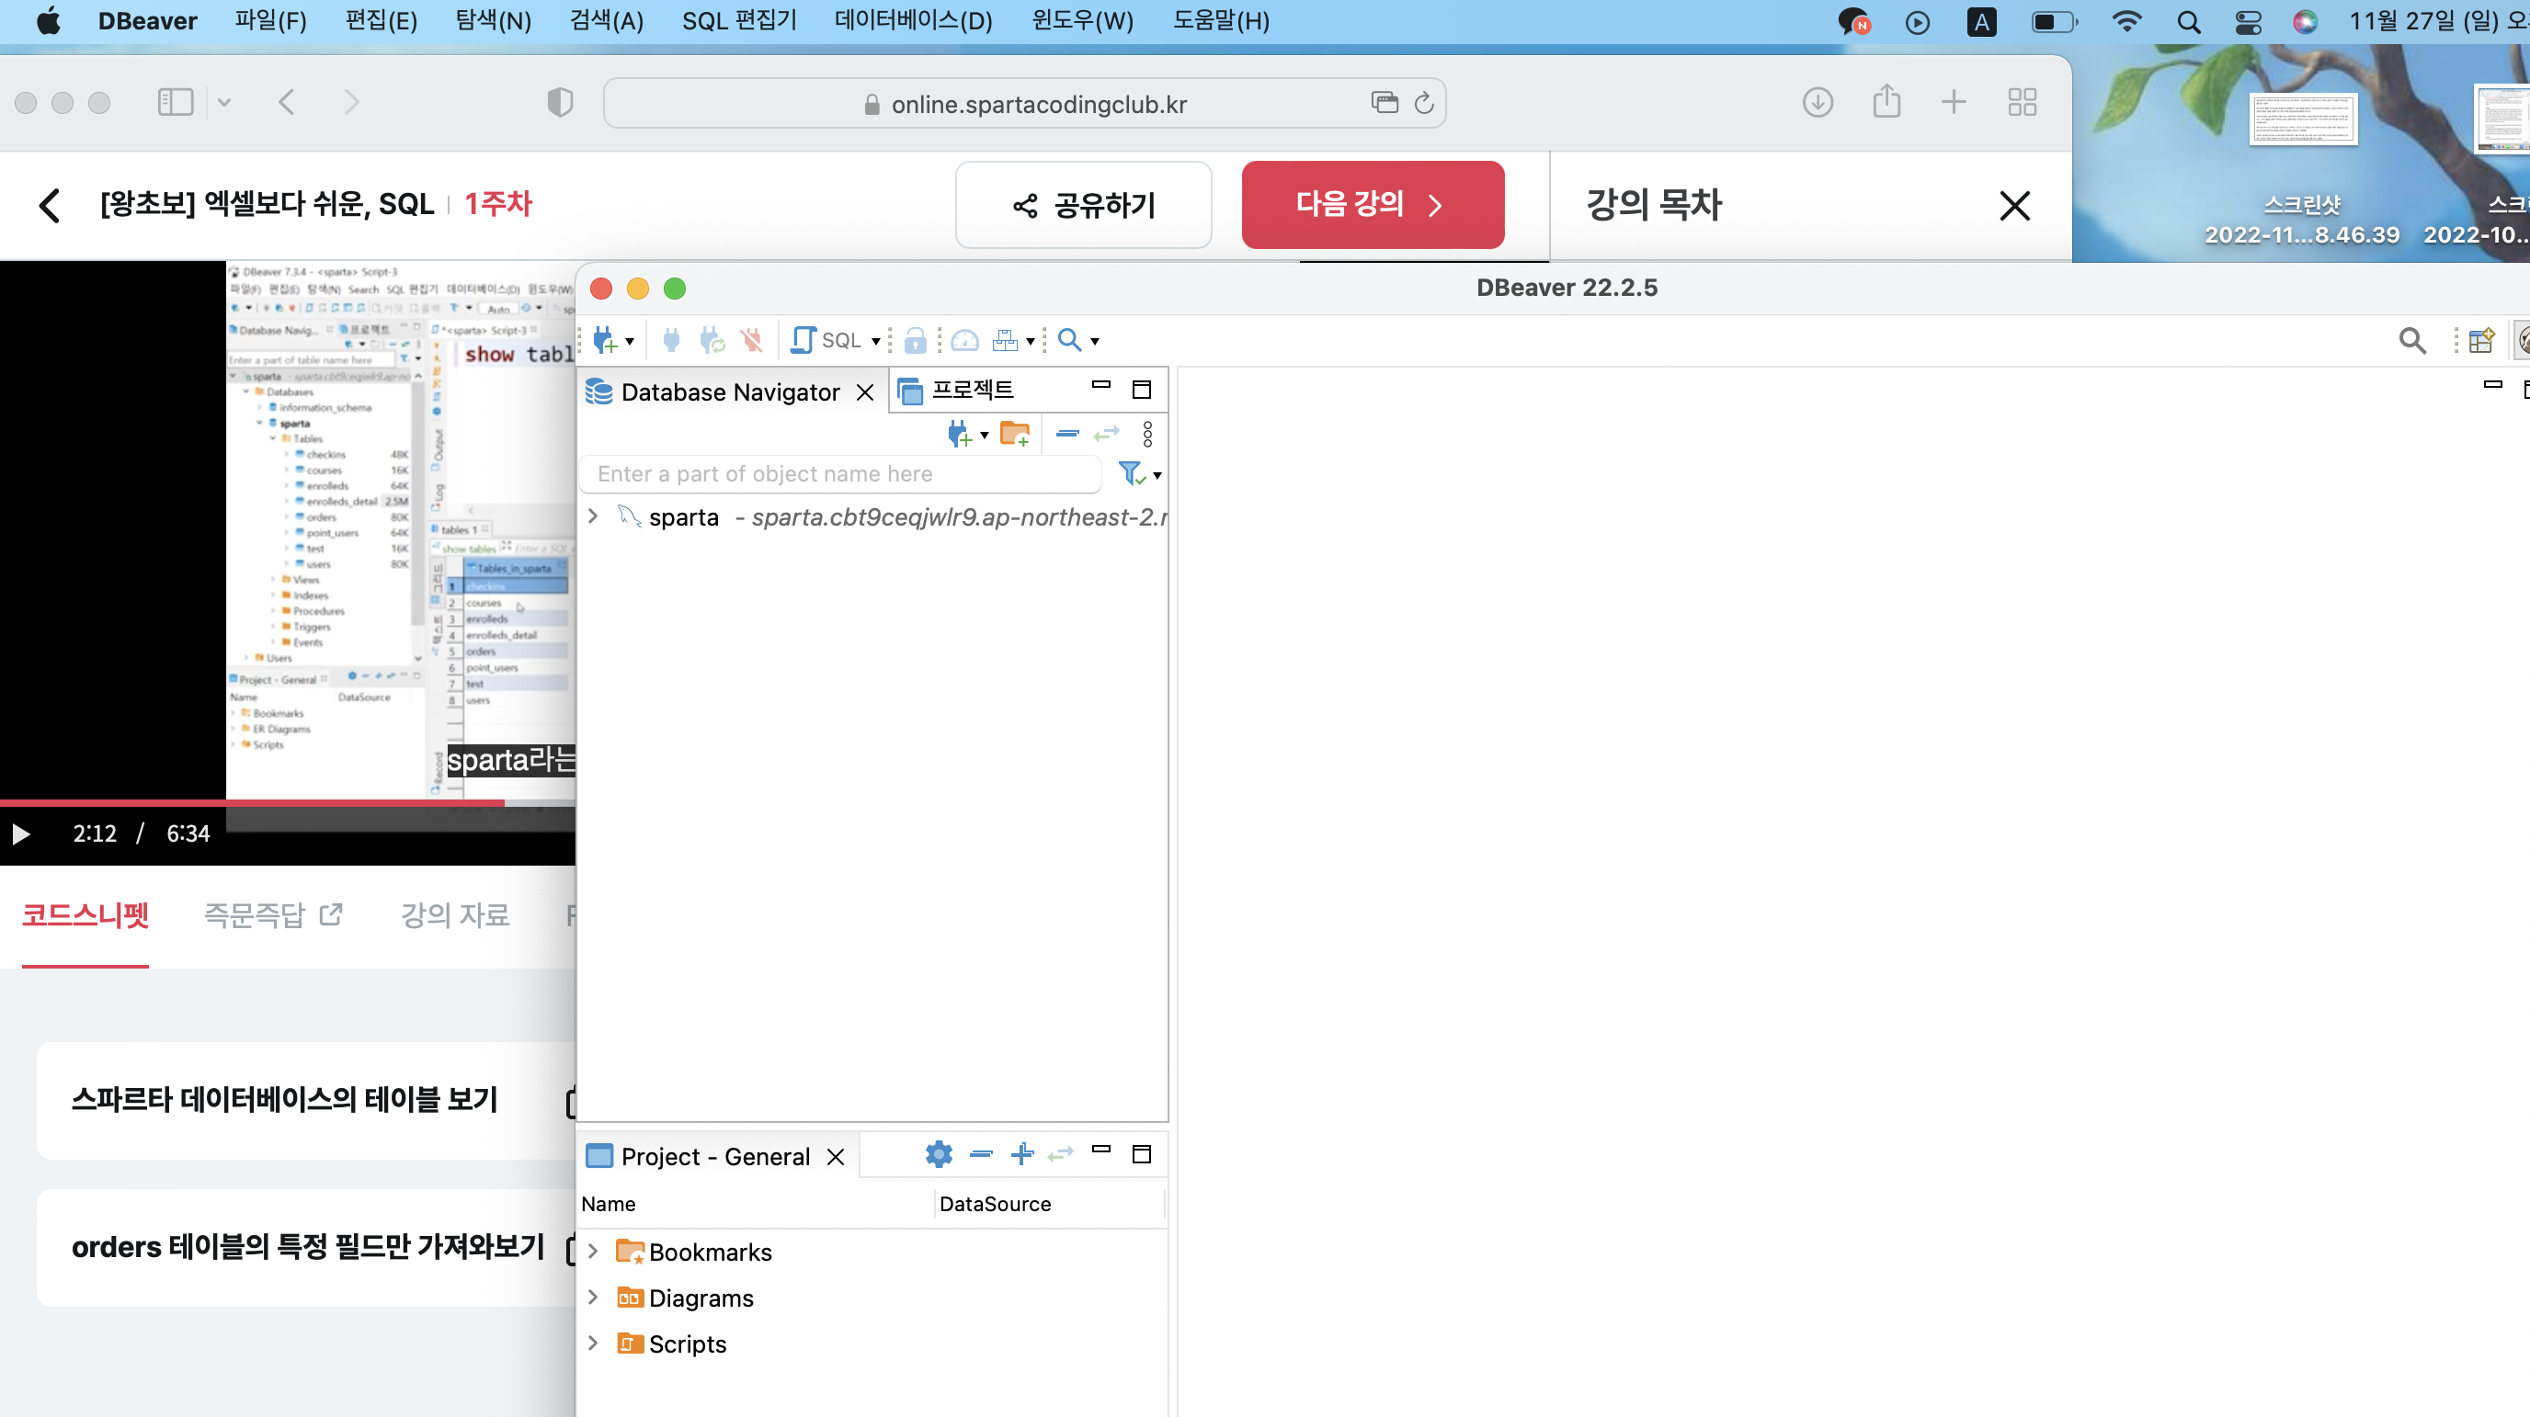Click the new connection plug icon inside Database Navigator
2530x1417 pixels.
[960, 433]
